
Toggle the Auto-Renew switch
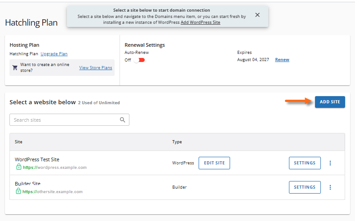139,60
